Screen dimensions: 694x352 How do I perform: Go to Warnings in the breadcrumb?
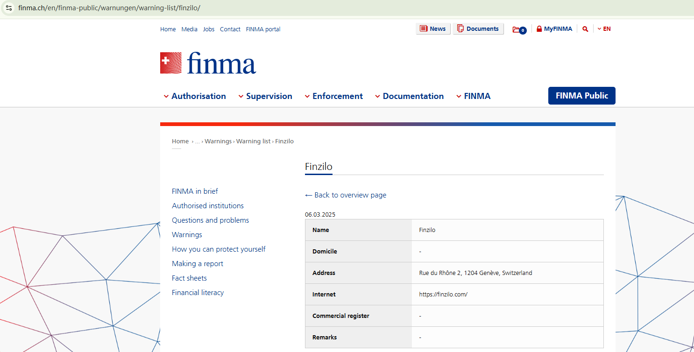(x=218, y=141)
